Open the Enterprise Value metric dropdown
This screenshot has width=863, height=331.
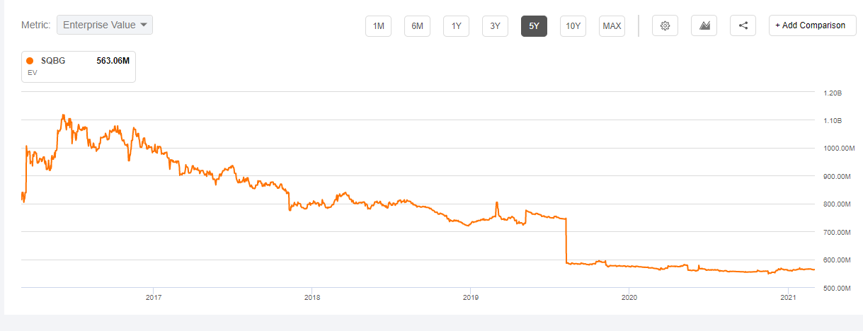(105, 25)
